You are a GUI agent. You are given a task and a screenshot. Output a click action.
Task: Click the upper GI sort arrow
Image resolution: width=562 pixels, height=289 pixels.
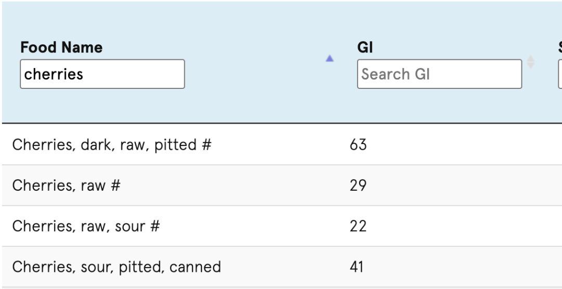point(530,59)
